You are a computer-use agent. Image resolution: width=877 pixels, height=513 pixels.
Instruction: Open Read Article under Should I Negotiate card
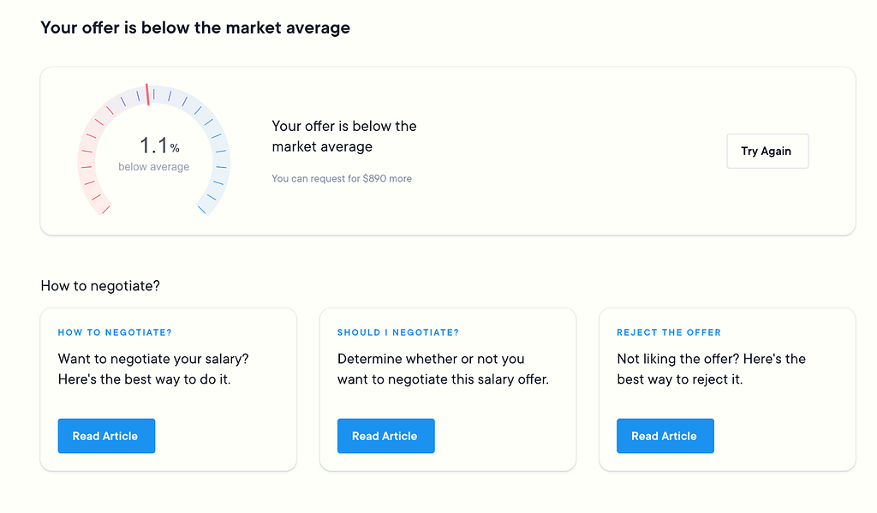point(386,436)
